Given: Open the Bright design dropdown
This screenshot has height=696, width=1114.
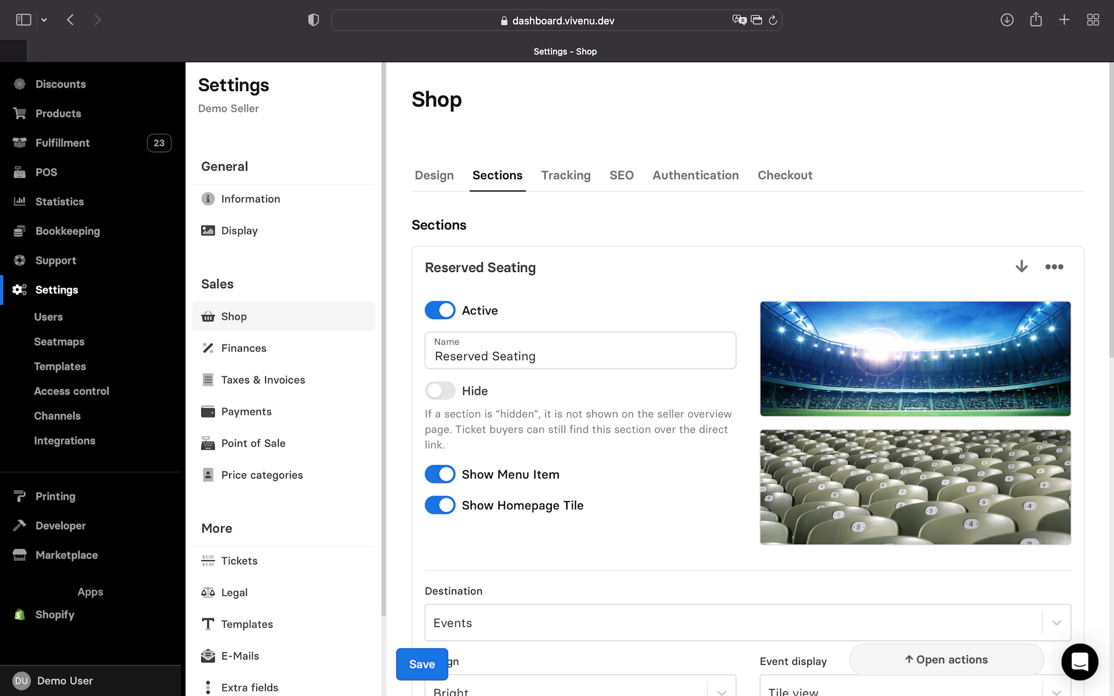Looking at the screenshot, I should [580, 690].
